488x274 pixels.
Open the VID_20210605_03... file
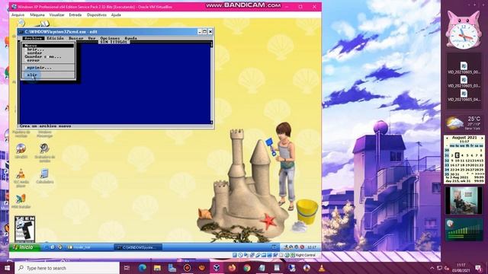(x=464, y=81)
